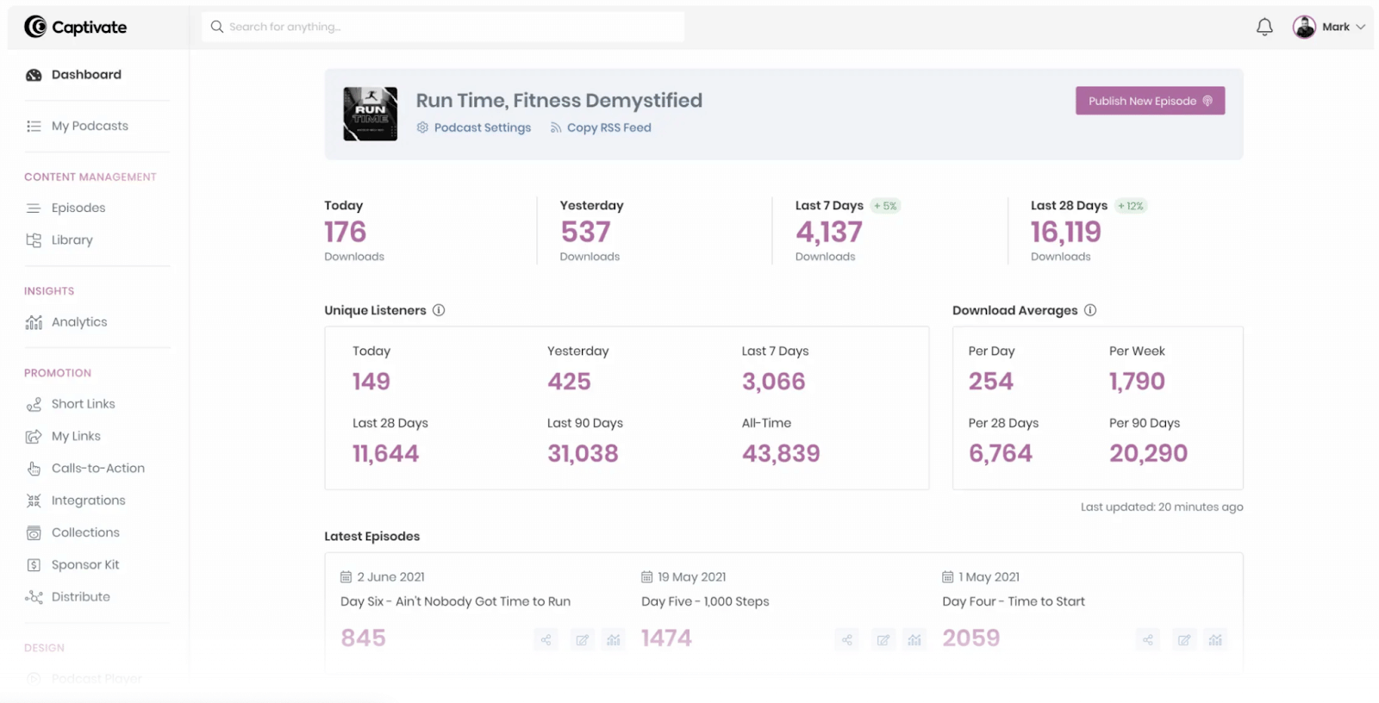The height and width of the screenshot is (703, 1379).
Task: Expand the Mark user account dropdown
Action: 1330,28
